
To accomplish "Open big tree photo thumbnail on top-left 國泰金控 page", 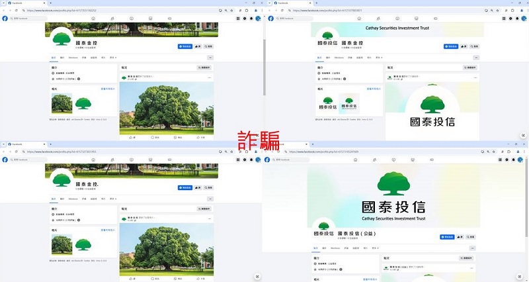I will pos(61,103).
